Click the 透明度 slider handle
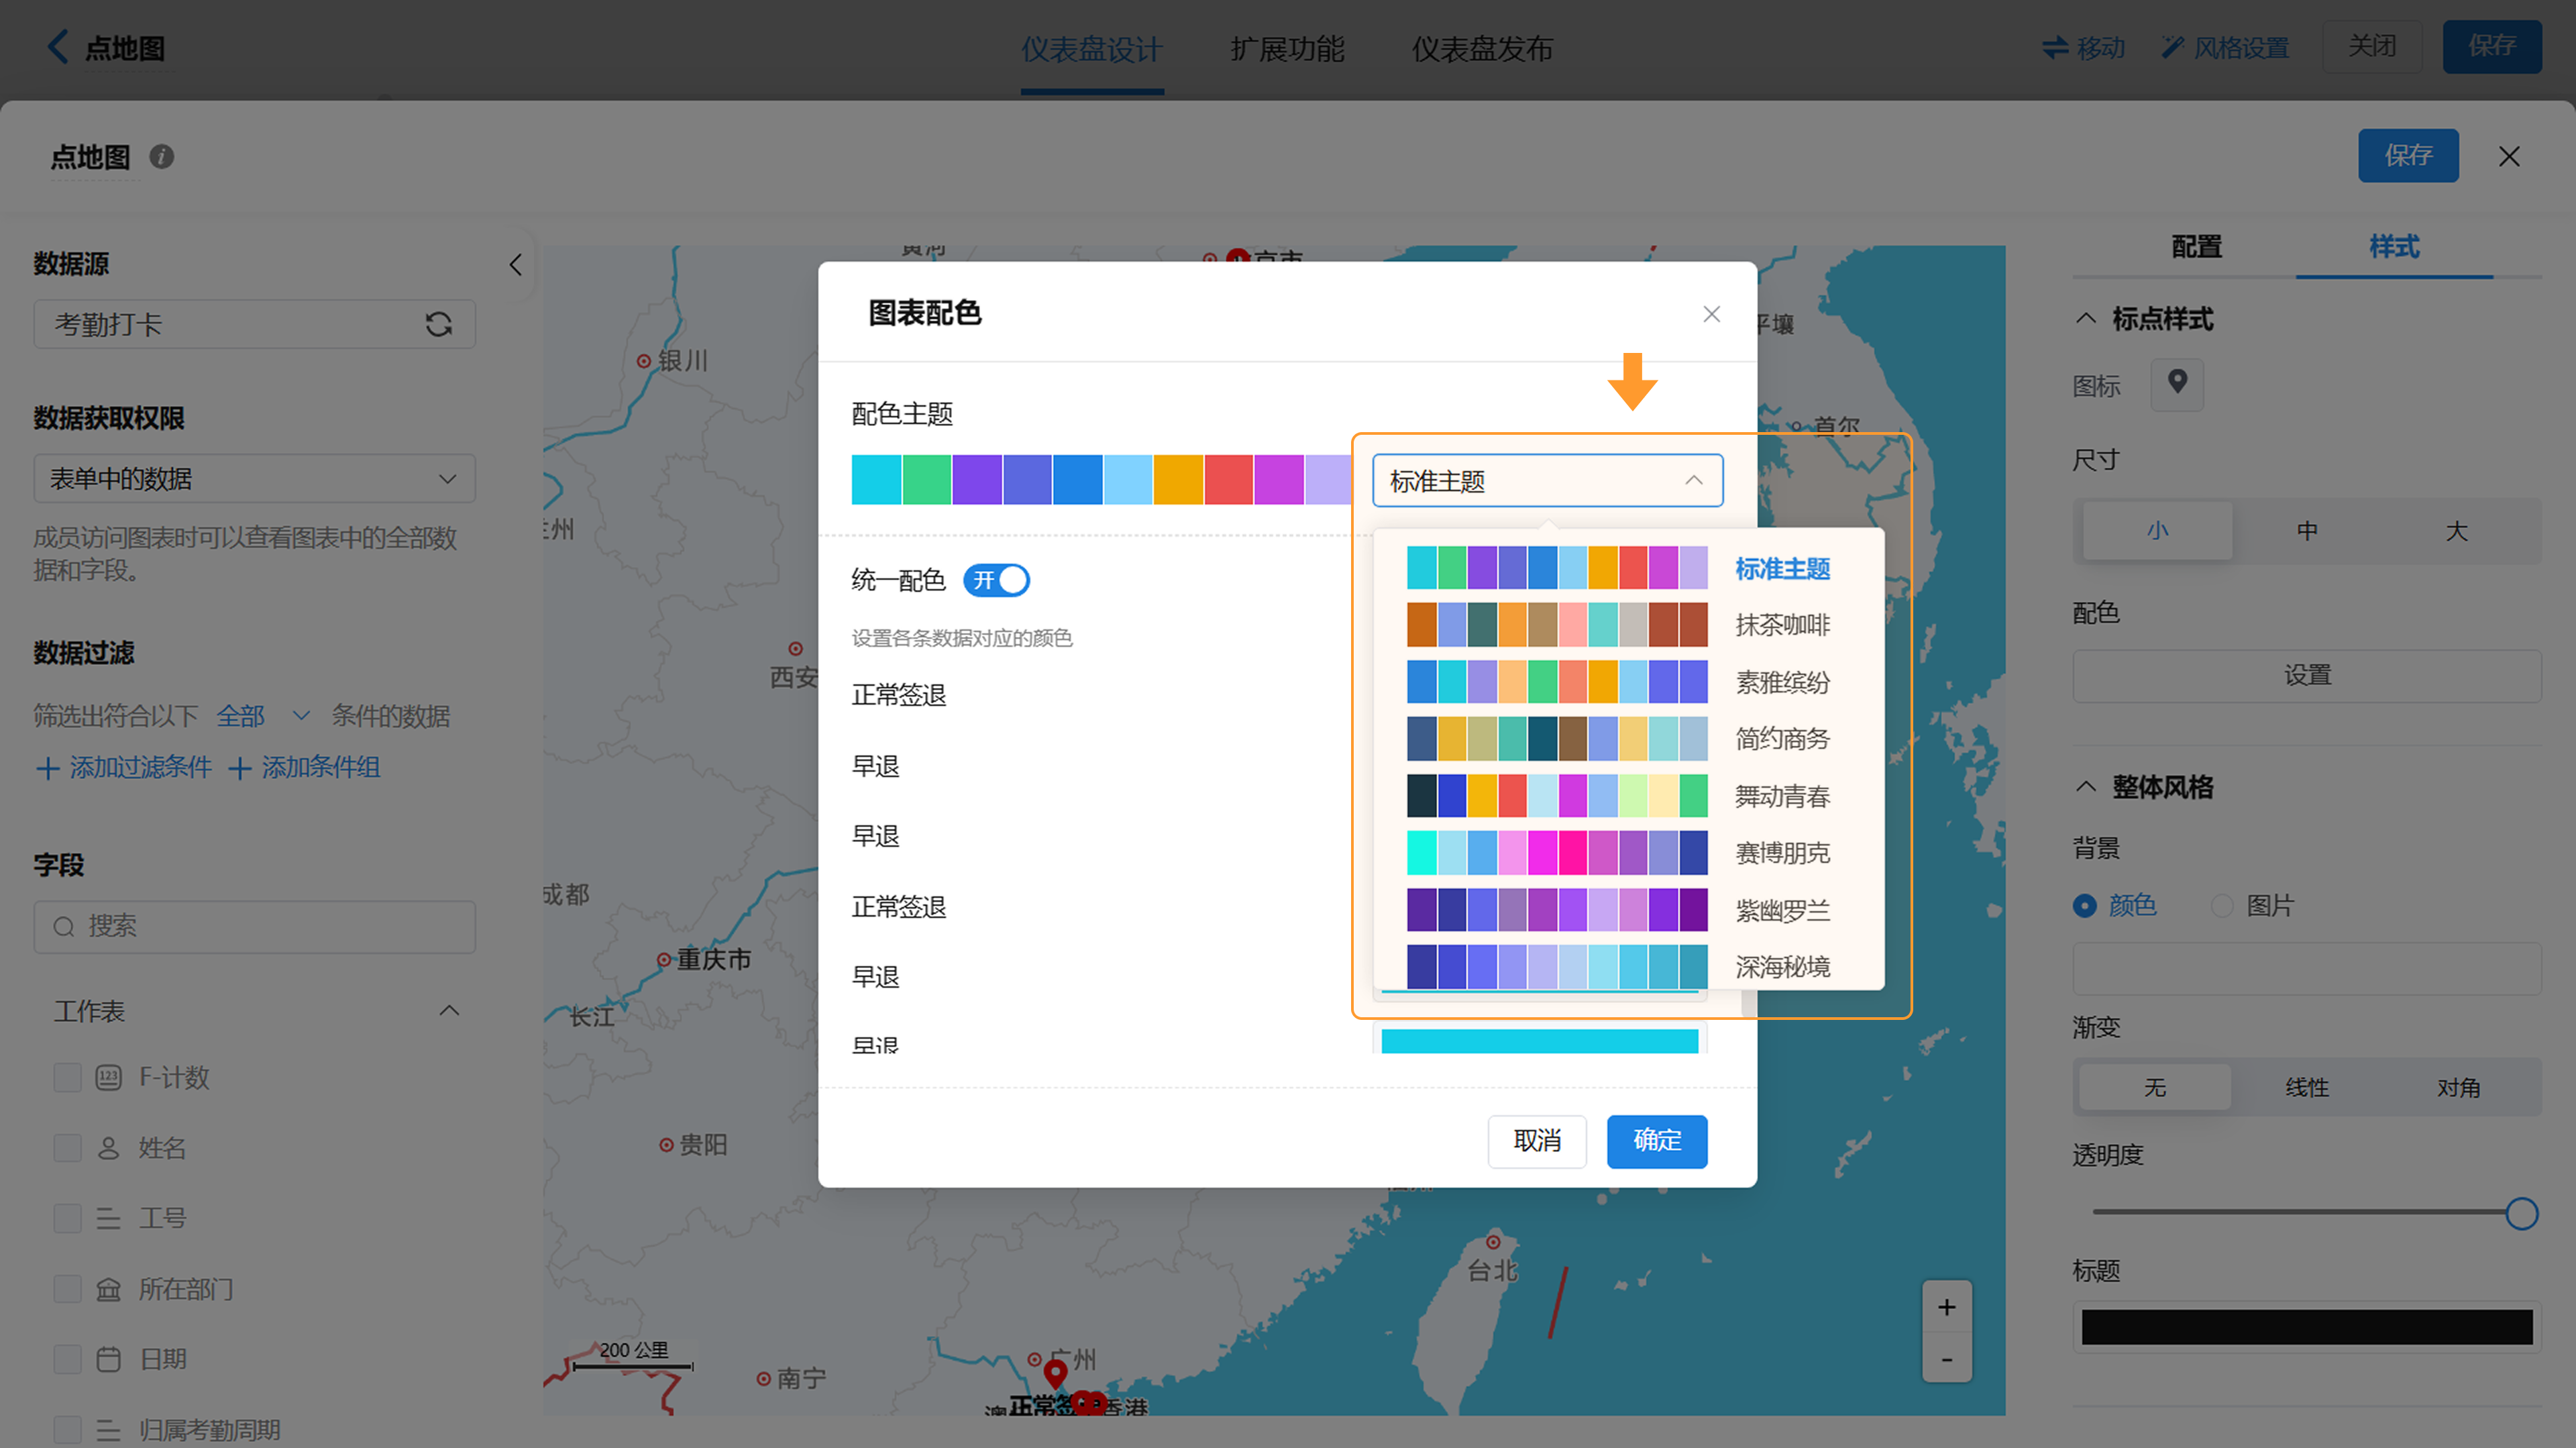 (x=2521, y=1213)
